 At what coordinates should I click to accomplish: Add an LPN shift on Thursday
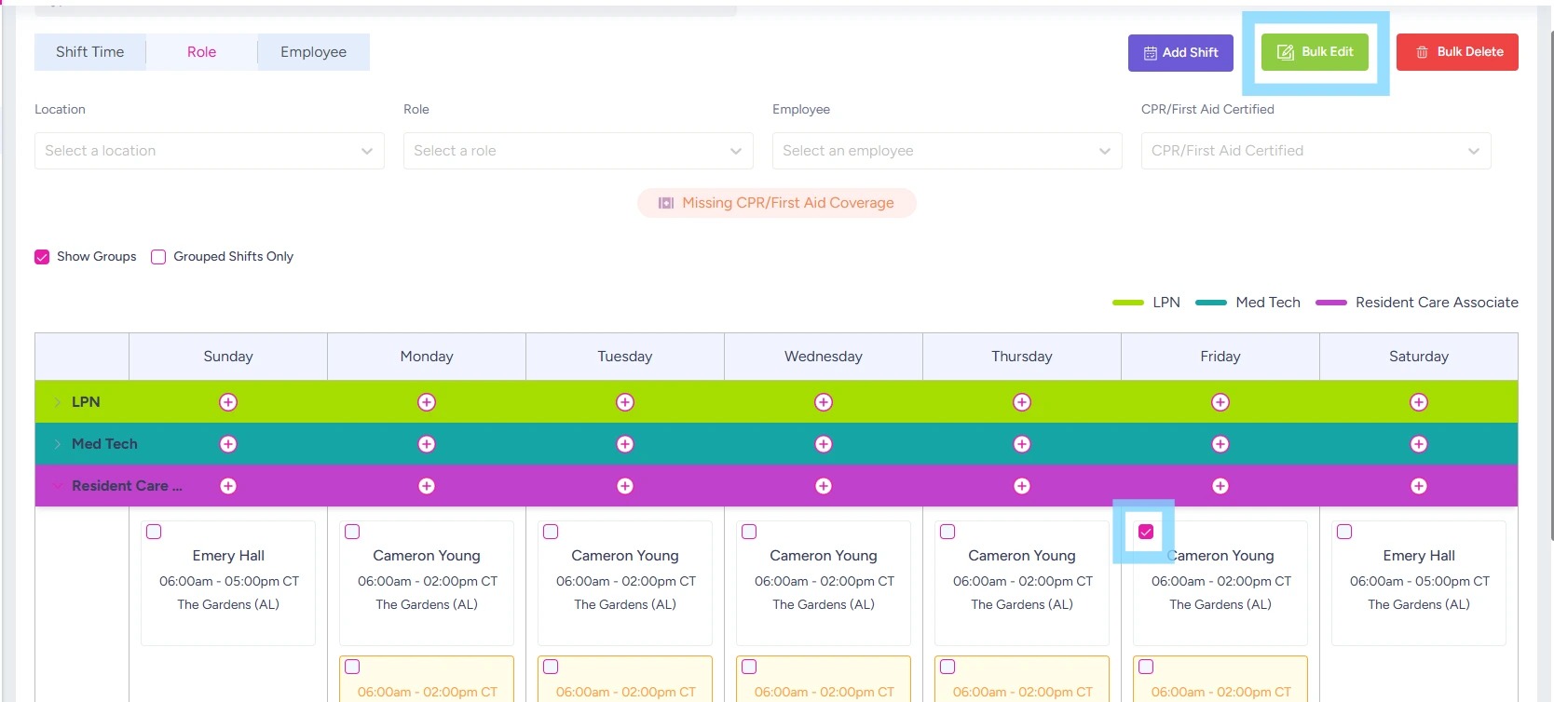click(x=1022, y=402)
